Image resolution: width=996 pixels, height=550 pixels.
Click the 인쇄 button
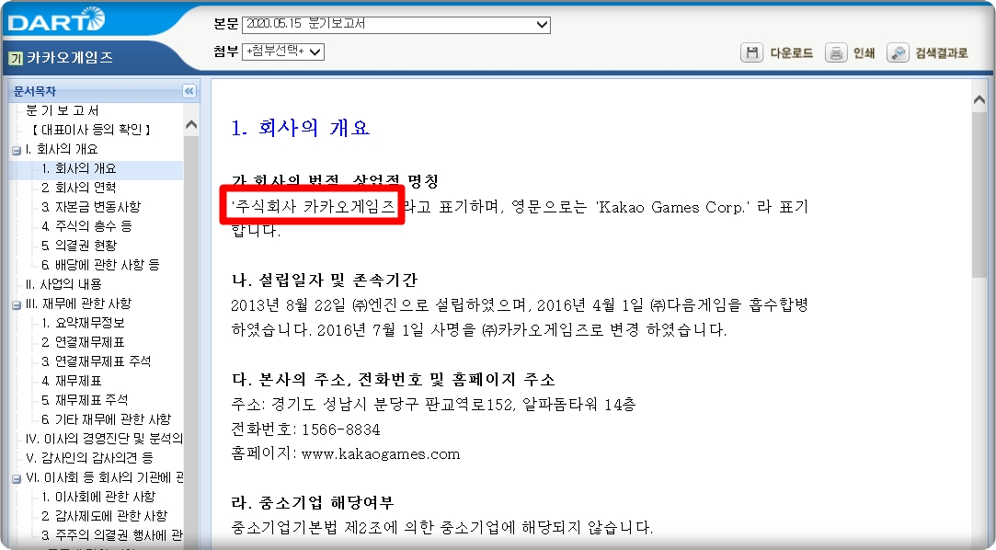864,52
